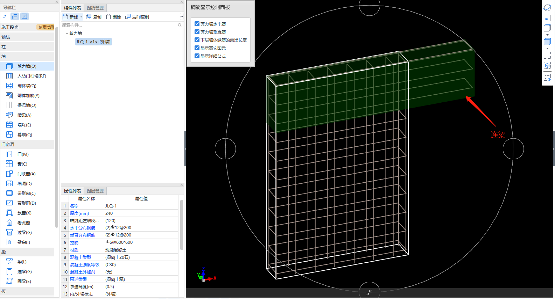Viewport: 555px width, 299px height.
Task: Click the sparkle icon in navigation bar
Action: click(x=5, y=16)
